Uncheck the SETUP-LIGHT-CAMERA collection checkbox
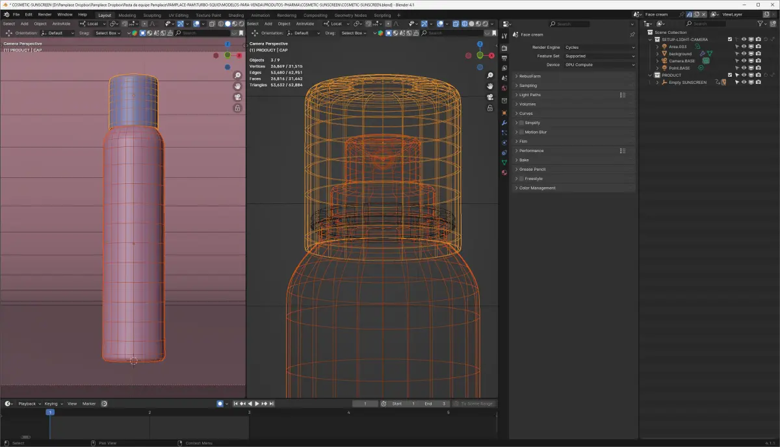780x447 pixels. coord(730,39)
